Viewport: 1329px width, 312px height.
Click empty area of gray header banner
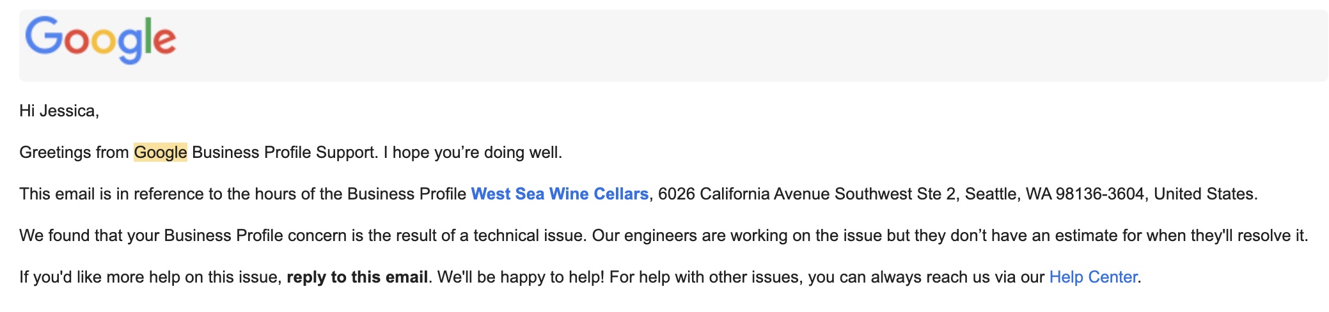tap(704, 45)
